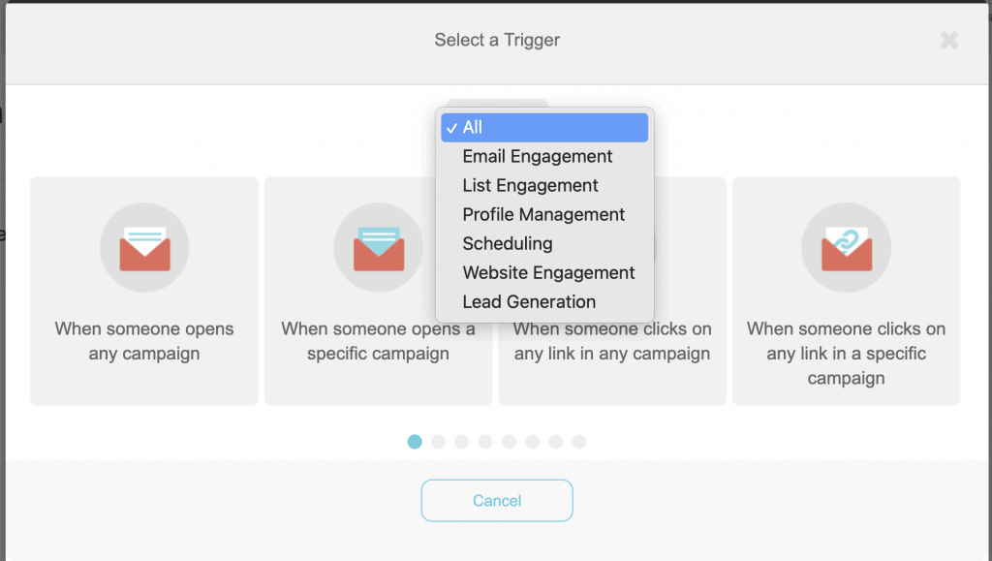Open the fifth carousel page dot
Image resolution: width=992 pixels, height=561 pixels.
coord(509,442)
